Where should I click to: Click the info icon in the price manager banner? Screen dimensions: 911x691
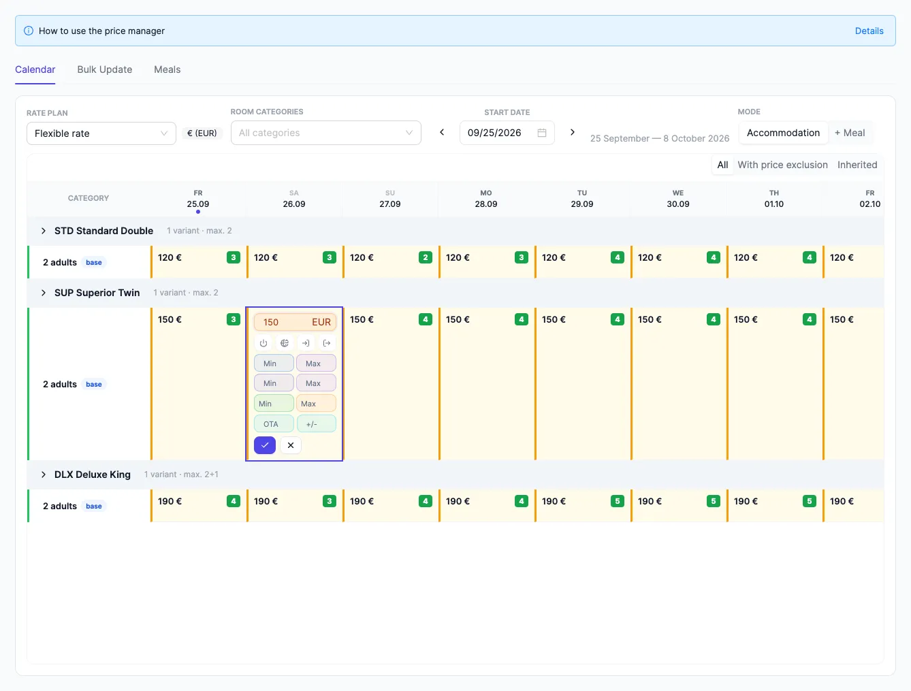coord(29,31)
